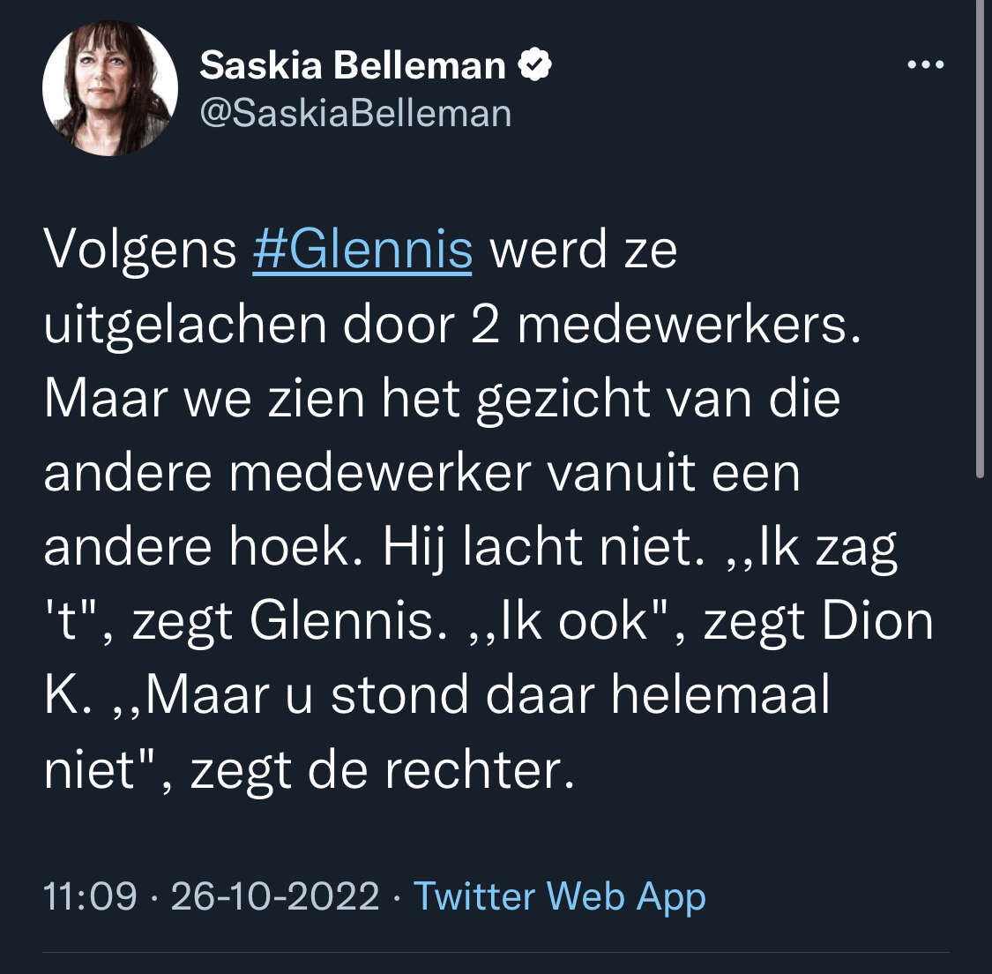Click the text 'stond daar helemaal'
Viewport: 992px width, 974px height.
click(580, 695)
